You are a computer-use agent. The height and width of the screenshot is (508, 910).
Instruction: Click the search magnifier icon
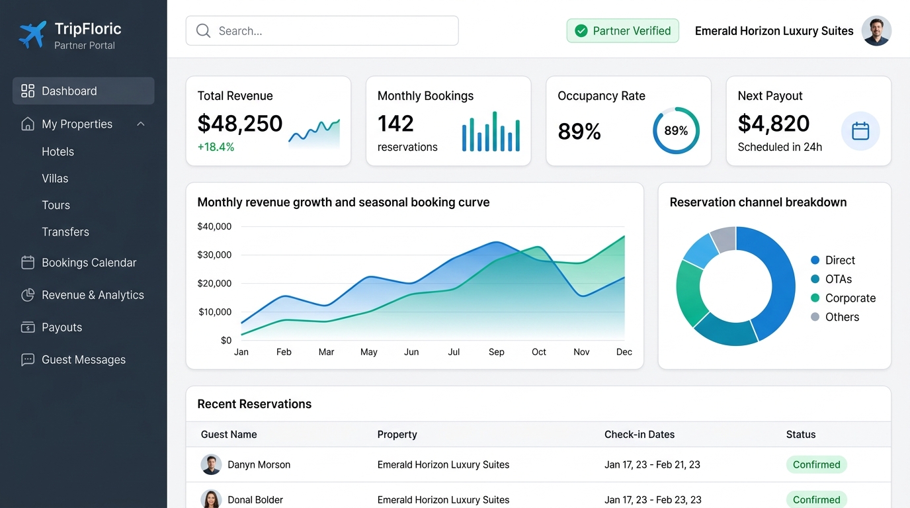click(x=204, y=30)
